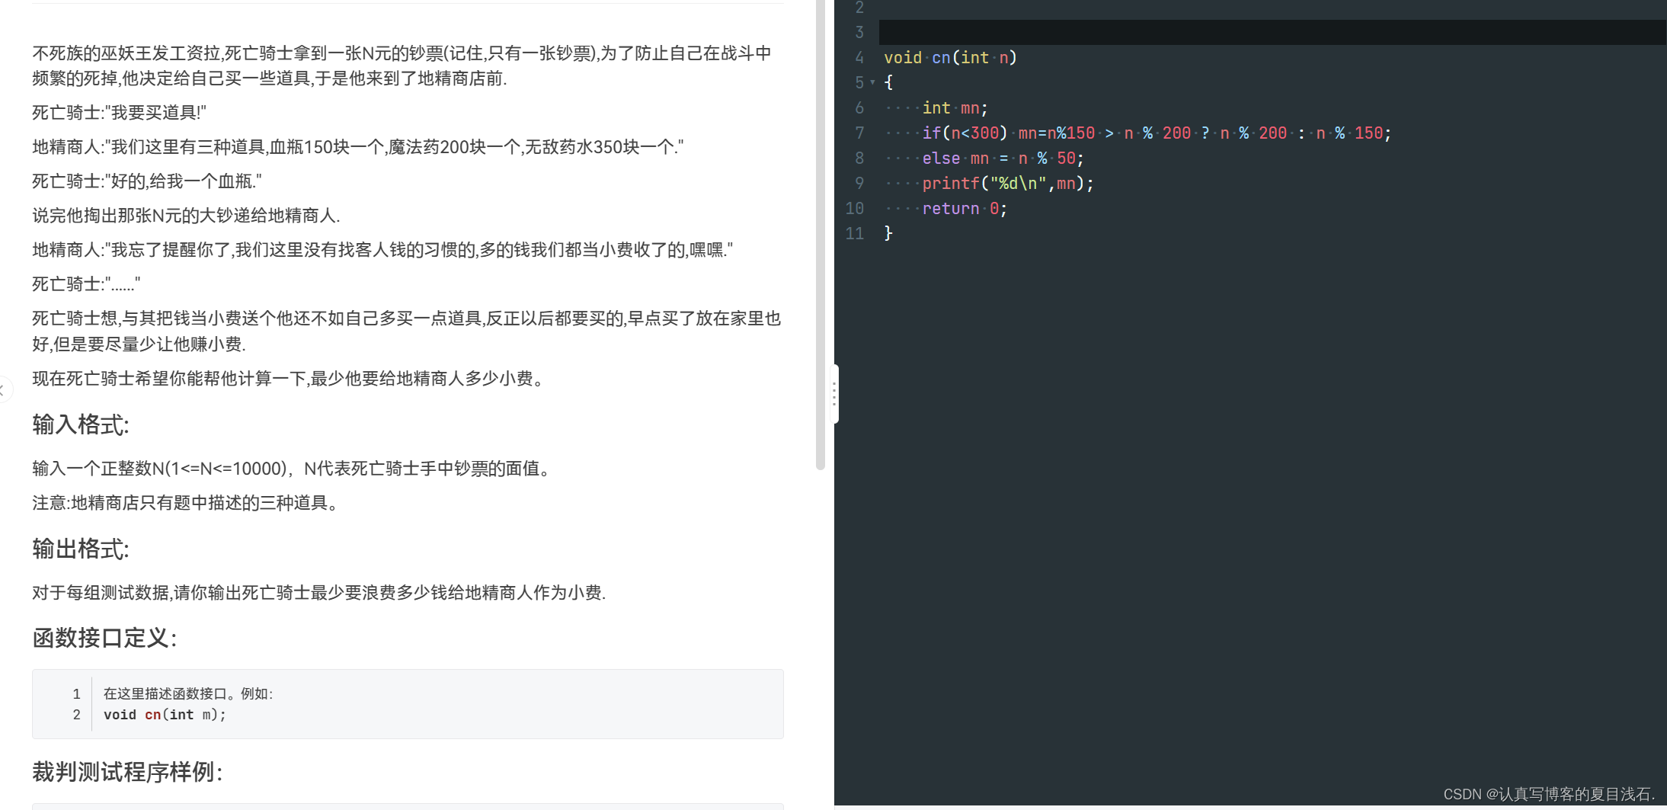Click line number 7 in the editor
The width and height of the screenshot is (1667, 810).
coord(859,133)
